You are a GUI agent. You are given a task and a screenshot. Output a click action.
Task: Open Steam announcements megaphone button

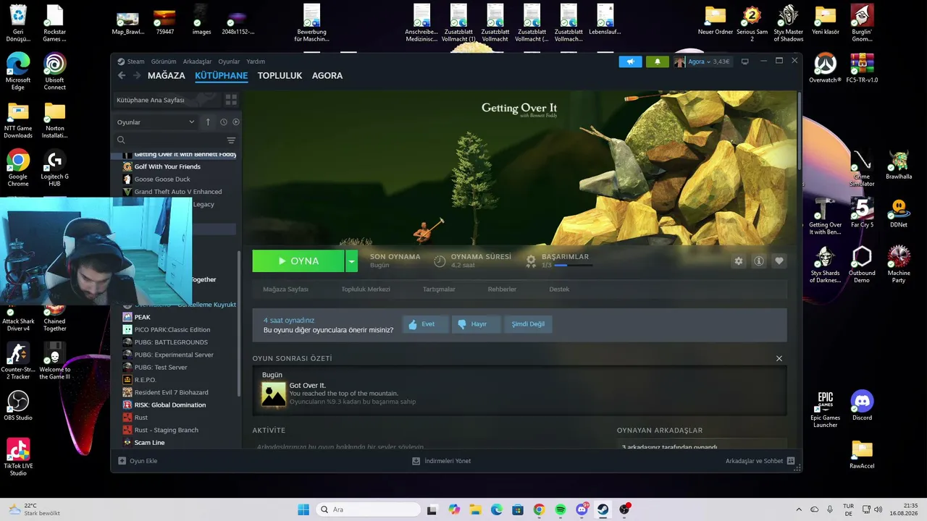click(630, 62)
